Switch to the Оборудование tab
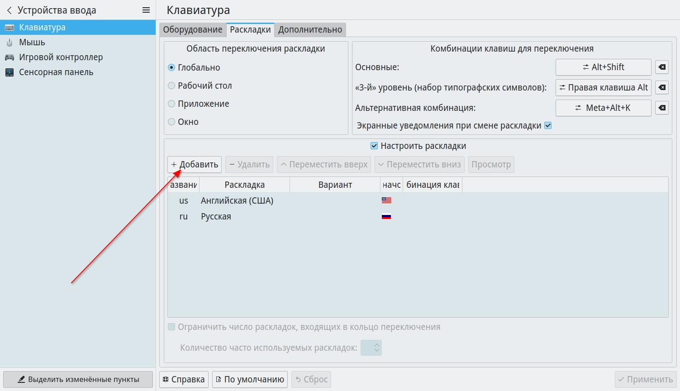The height and width of the screenshot is (391, 680). pos(192,30)
